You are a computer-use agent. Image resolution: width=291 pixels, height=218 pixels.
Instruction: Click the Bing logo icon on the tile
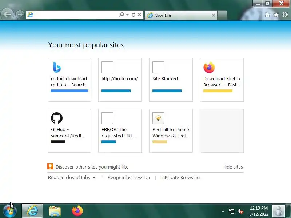coord(57,67)
